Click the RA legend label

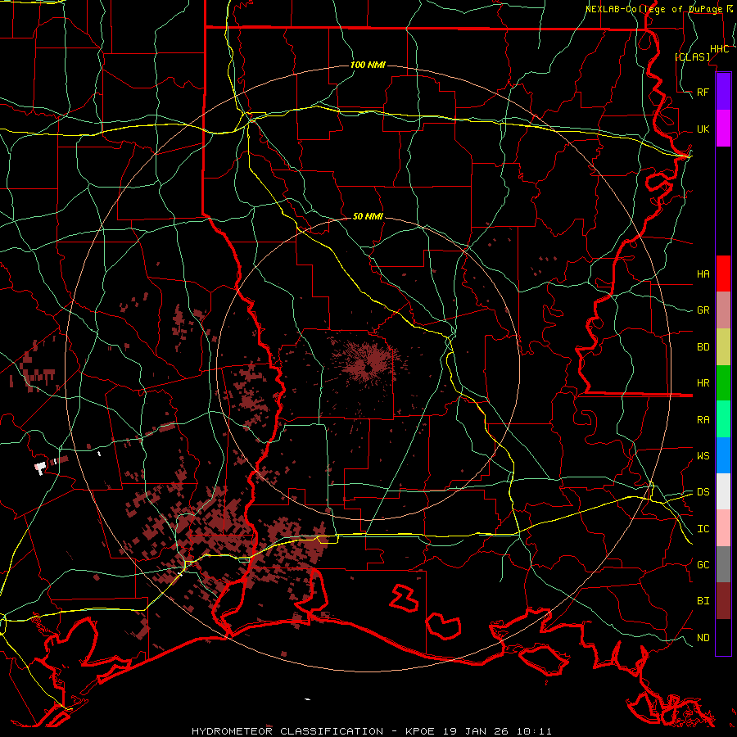[703, 419]
